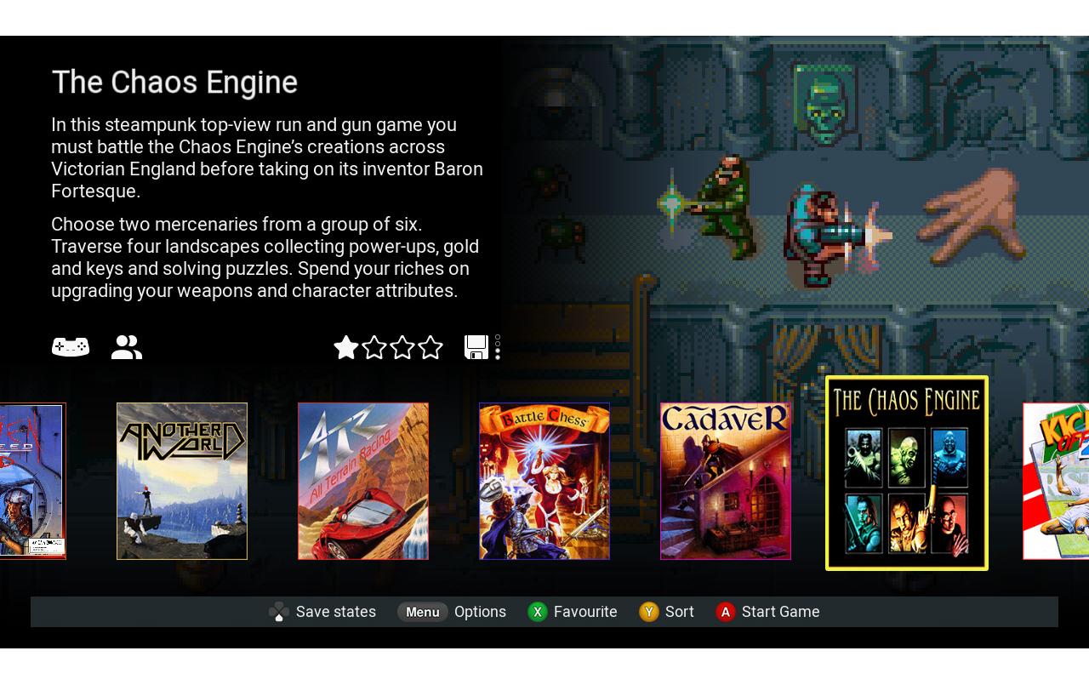The image size is (1089, 685).
Task: Select the Cadaver game cover
Action: (x=726, y=482)
